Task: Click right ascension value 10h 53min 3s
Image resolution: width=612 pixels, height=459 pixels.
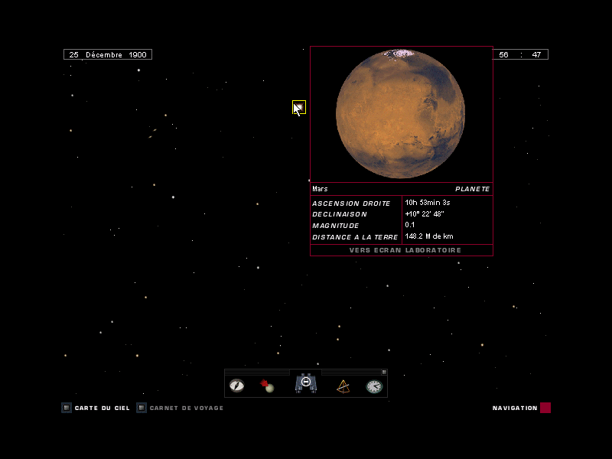Action: pos(428,203)
